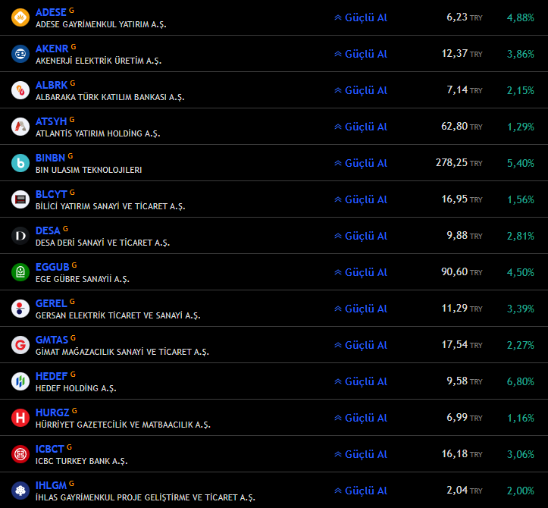Click the orange G badge beside ALBRK

tap(73, 83)
